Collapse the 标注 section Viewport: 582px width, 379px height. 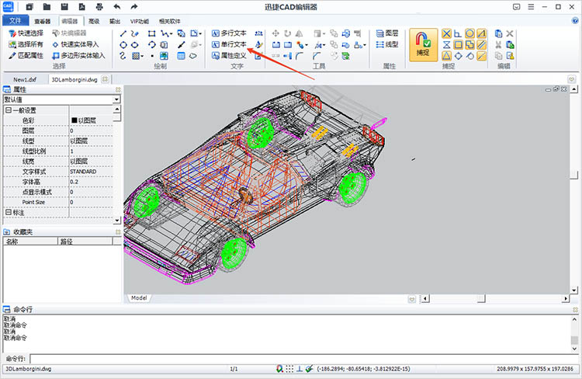click(9, 212)
